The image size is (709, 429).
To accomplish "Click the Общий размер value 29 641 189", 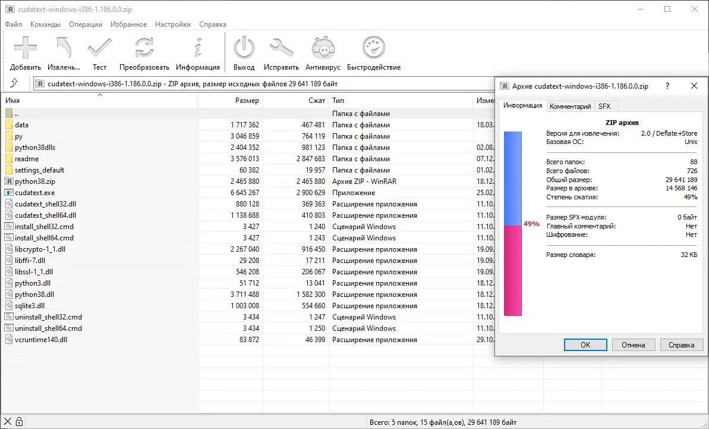I will 682,180.
